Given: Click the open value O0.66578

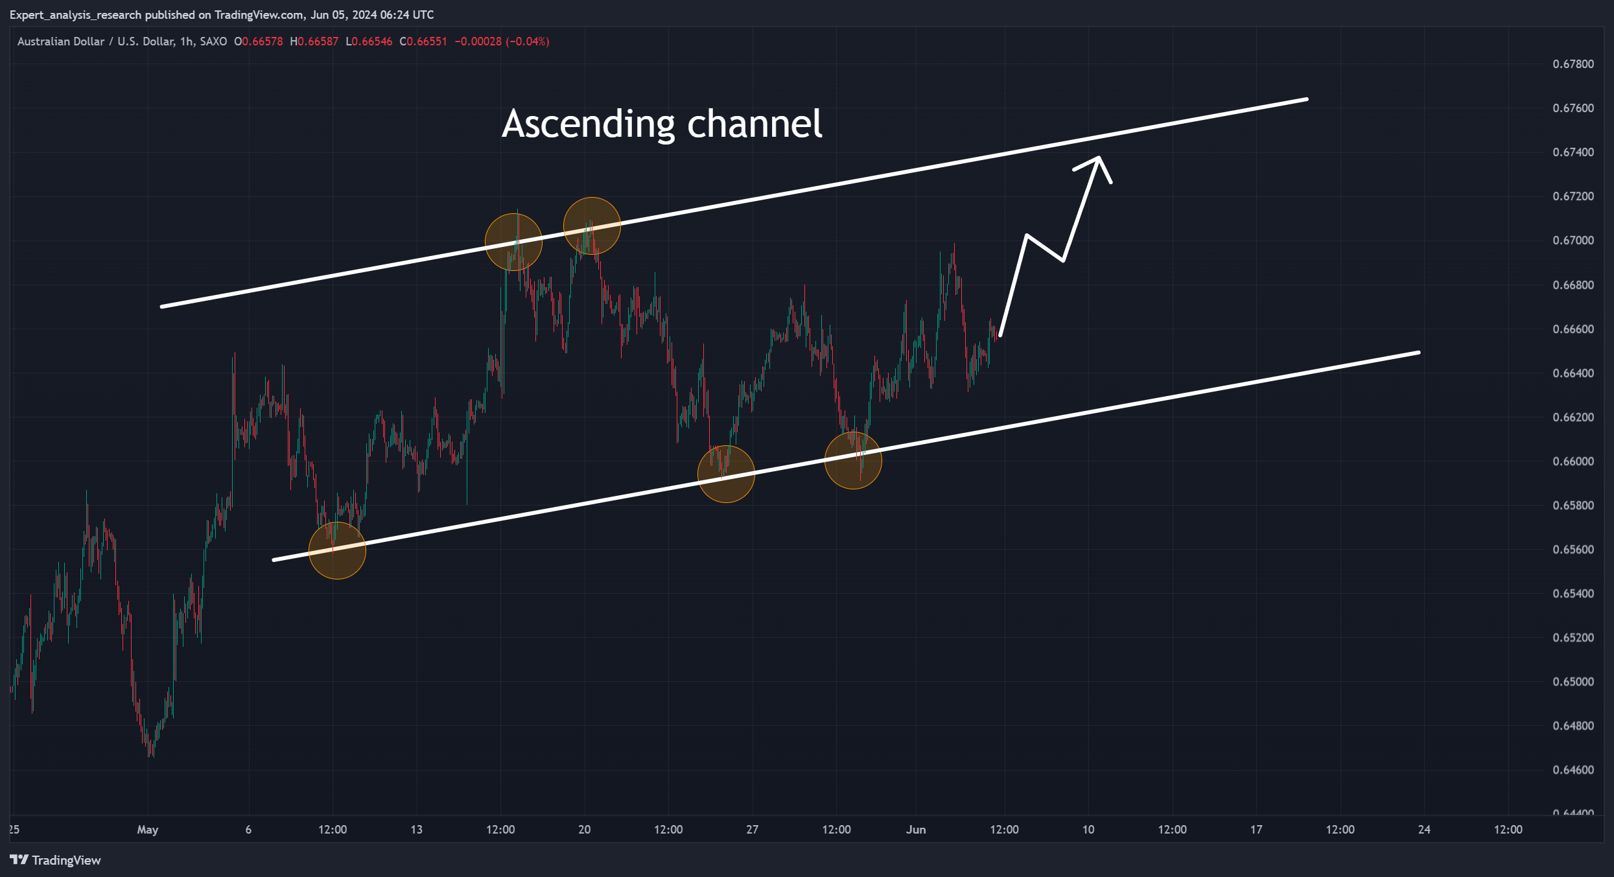Looking at the screenshot, I should click(x=259, y=41).
